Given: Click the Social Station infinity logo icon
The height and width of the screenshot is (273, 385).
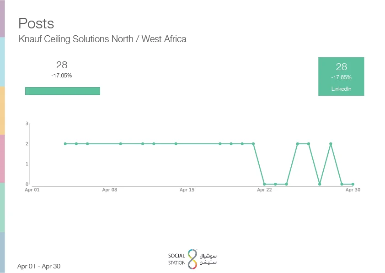Looking at the screenshot, I should click(192, 259).
